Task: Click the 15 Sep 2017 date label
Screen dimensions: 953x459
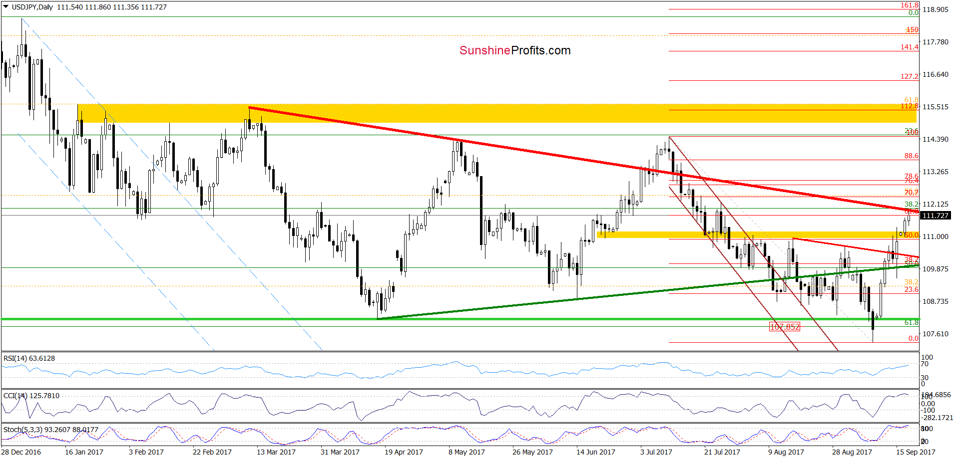Action: click(x=916, y=452)
